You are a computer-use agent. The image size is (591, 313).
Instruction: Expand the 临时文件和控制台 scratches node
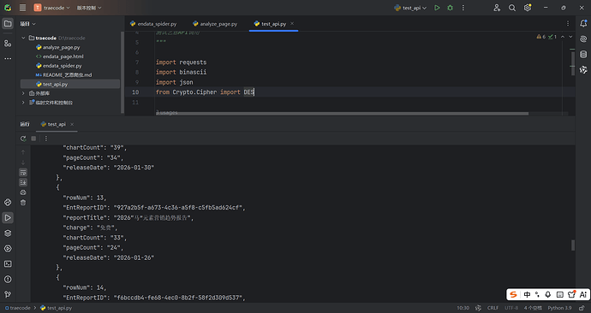(x=23, y=103)
